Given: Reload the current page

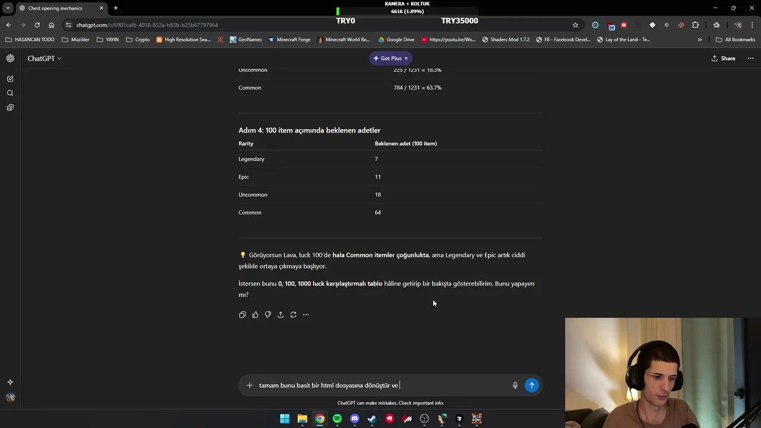Looking at the screenshot, I should tap(37, 25).
